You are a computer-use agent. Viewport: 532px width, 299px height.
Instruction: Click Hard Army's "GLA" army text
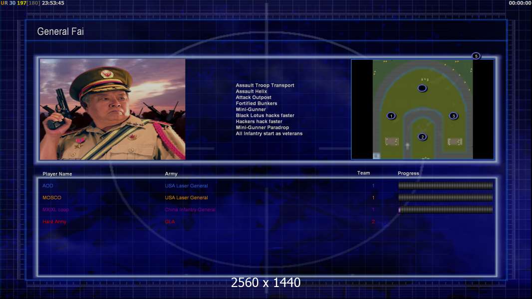click(x=170, y=221)
